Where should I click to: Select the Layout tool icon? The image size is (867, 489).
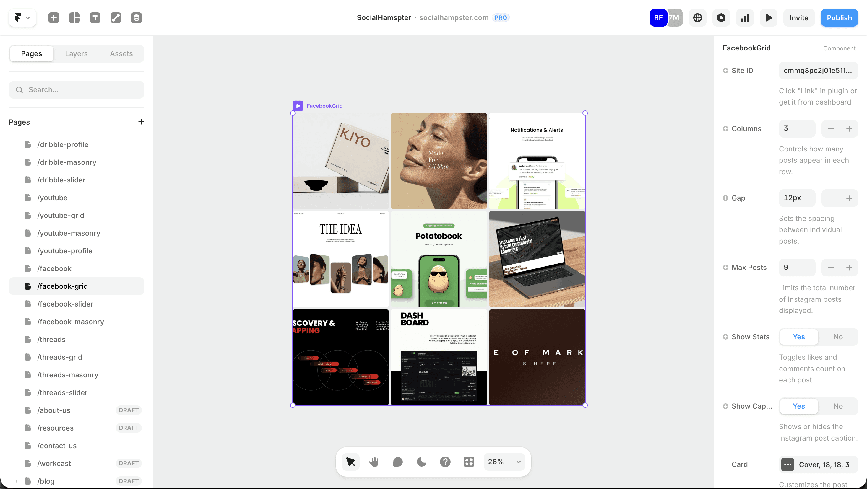pyautogui.click(x=74, y=17)
